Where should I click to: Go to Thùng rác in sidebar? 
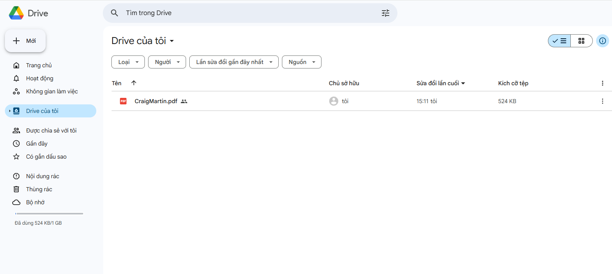tap(39, 189)
